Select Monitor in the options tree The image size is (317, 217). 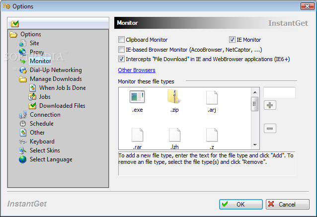click(40, 61)
